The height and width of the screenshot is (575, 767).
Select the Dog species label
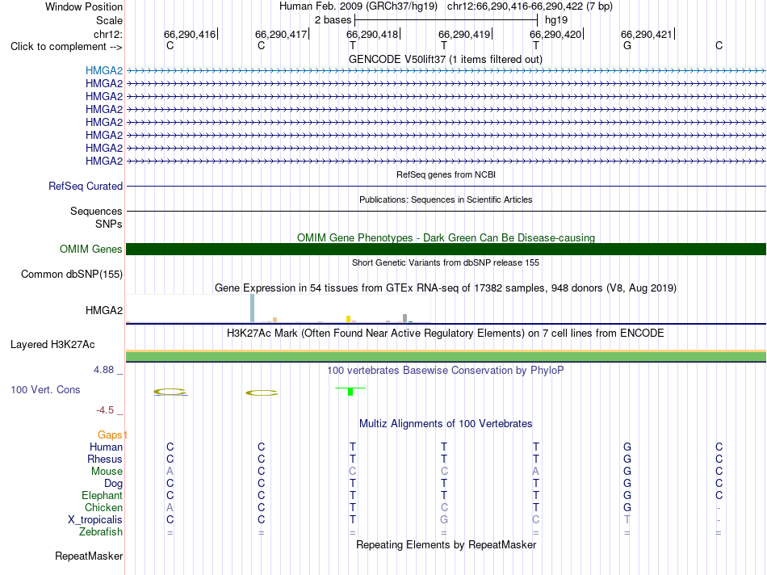(113, 484)
